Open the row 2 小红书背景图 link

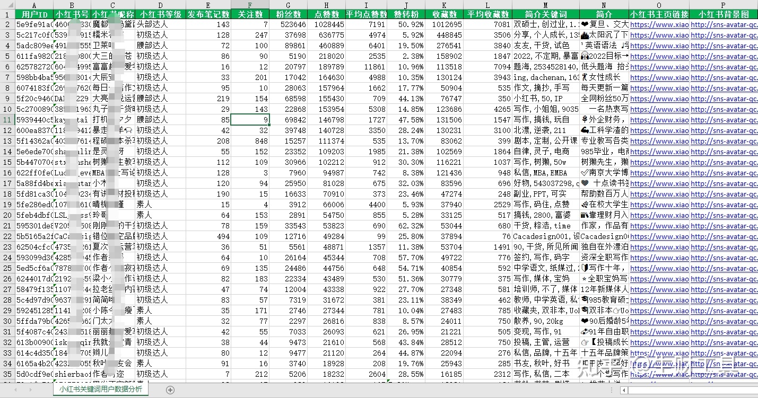tap(724, 25)
